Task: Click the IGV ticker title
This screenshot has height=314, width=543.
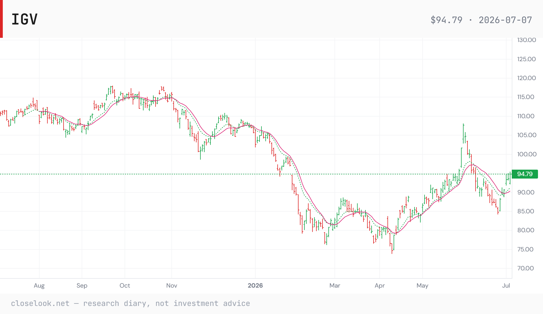Action: (x=25, y=19)
